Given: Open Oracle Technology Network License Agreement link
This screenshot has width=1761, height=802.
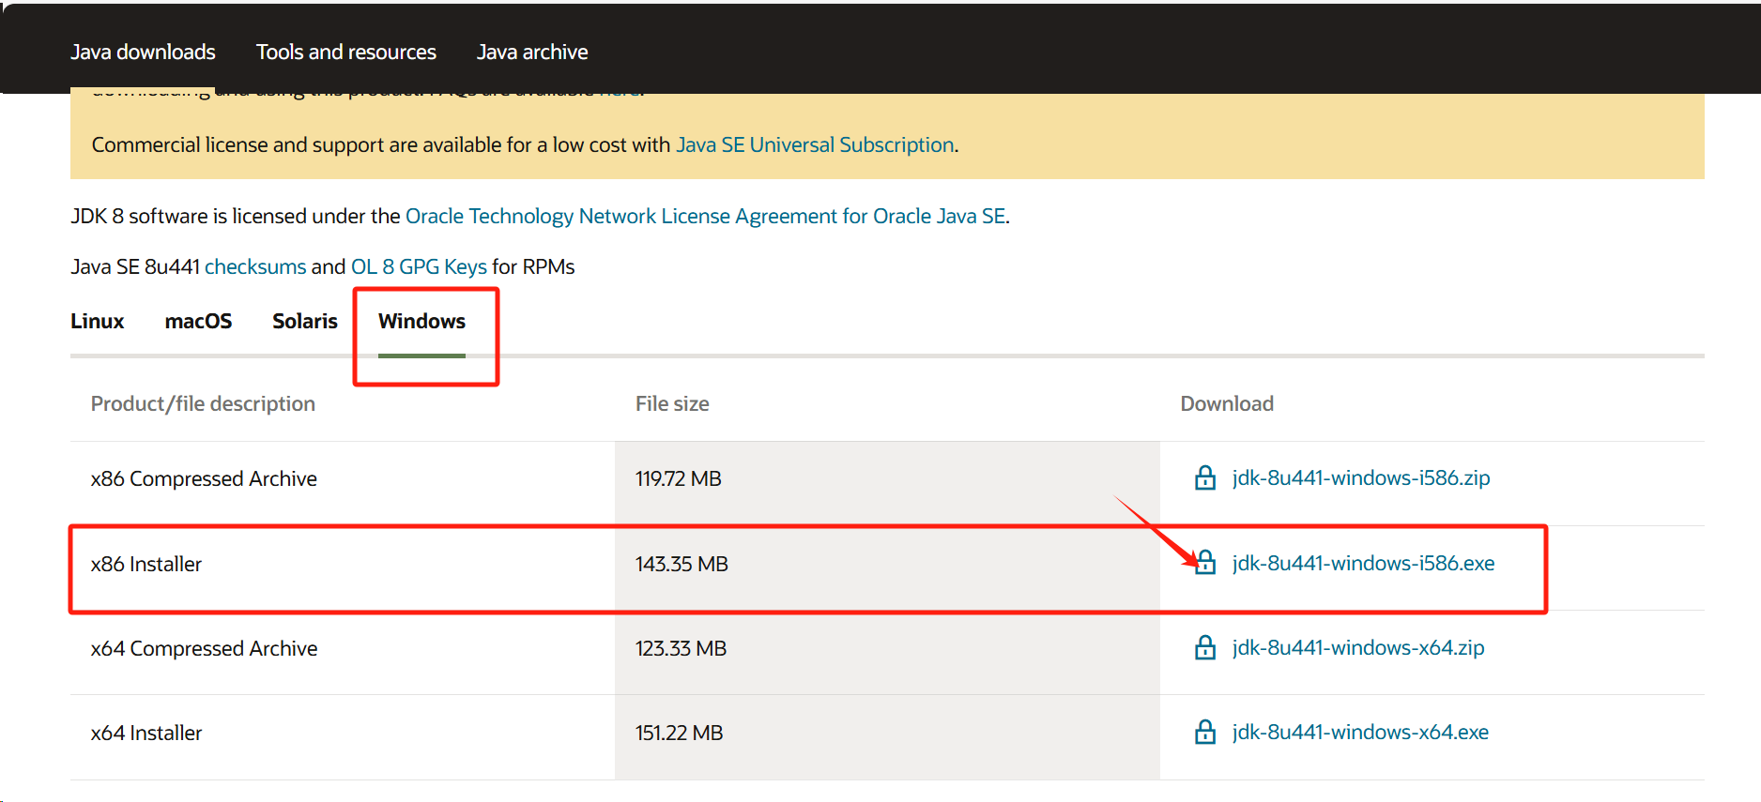Looking at the screenshot, I should (706, 217).
